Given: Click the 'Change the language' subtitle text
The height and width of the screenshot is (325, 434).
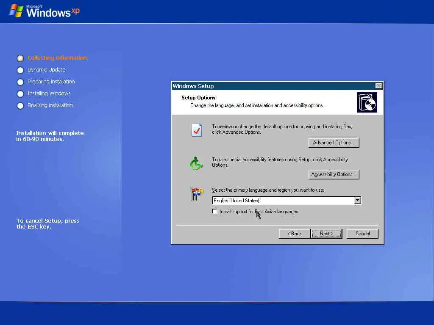Looking at the screenshot, I should [x=257, y=105].
